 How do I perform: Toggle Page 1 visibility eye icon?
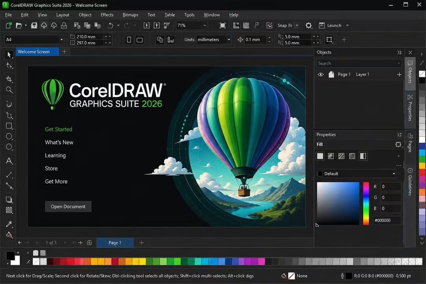(321, 75)
